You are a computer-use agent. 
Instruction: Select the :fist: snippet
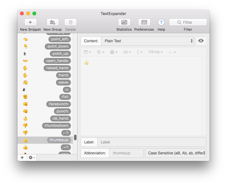pos(45,97)
